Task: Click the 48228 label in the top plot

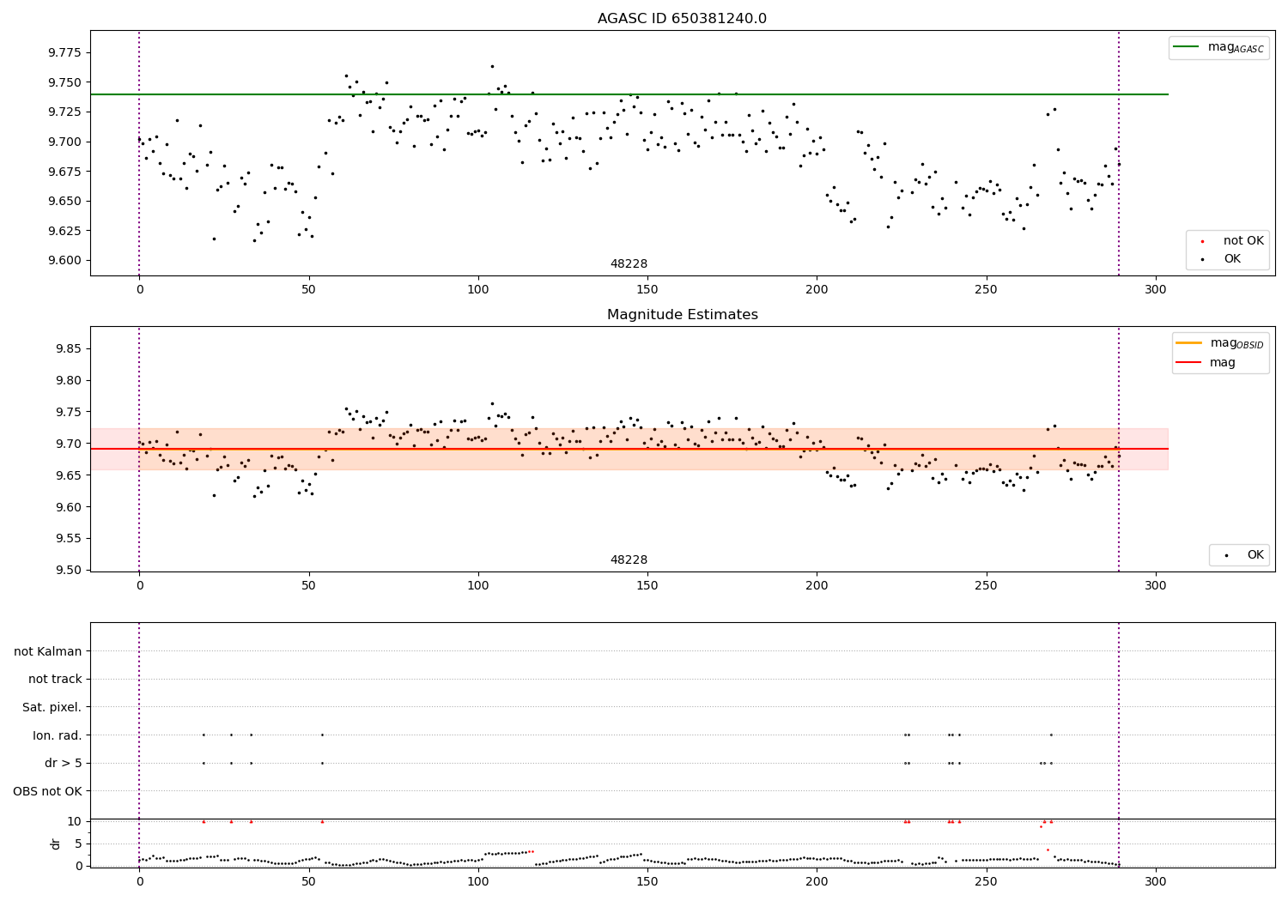Action: coord(629,264)
